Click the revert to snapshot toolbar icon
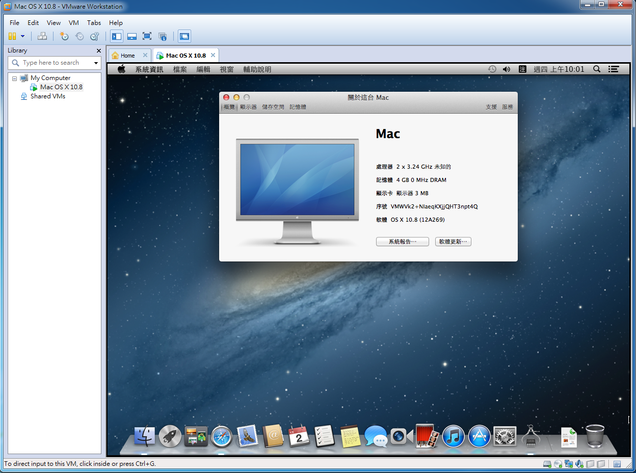Viewport: 636px width, 473px height. pyautogui.click(x=79, y=36)
